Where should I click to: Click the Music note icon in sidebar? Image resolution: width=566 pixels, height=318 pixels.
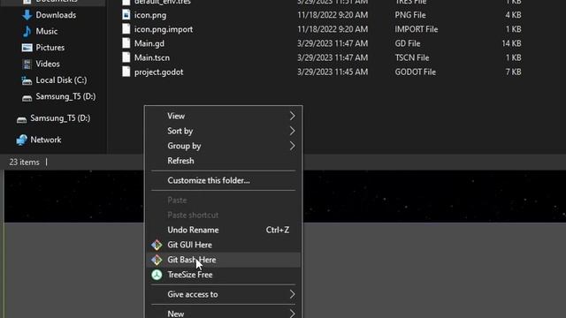coord(27,32)
